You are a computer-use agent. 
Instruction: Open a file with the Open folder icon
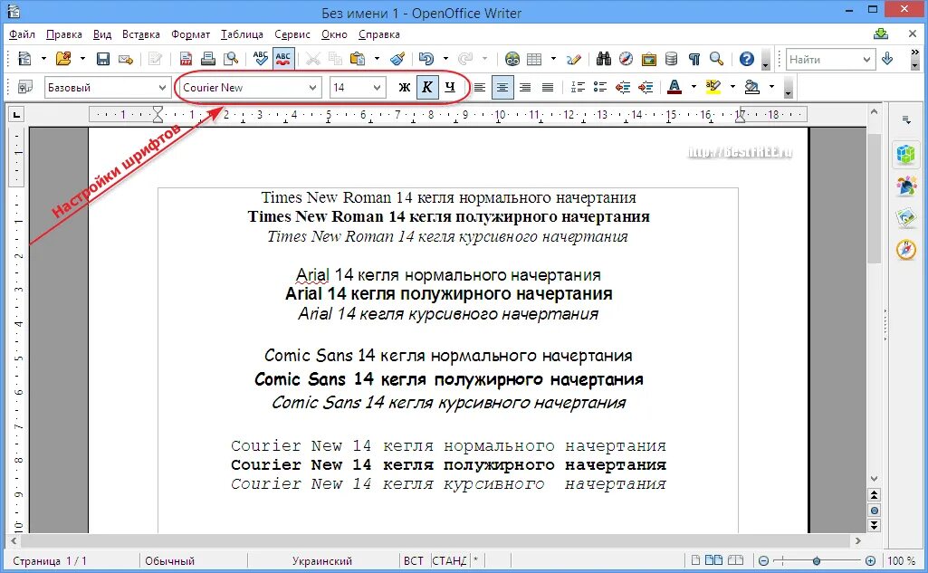[x=63, y=59]
